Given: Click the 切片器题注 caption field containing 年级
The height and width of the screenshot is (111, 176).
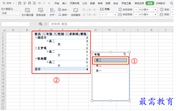Looking at the screenshot, I should pos(11,13).
